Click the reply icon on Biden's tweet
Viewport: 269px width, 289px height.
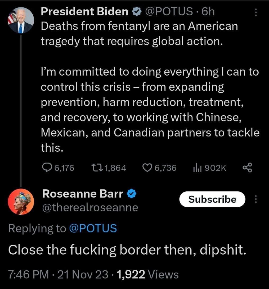[48, 168]
